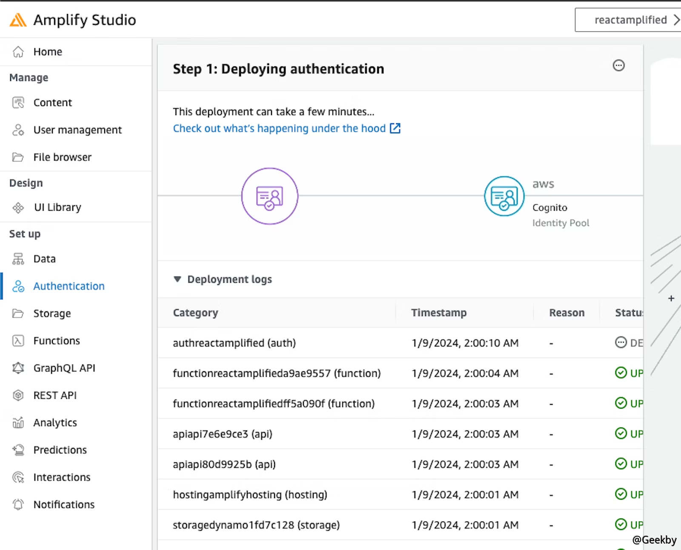Click the blue Cognito Identity Pool icon
The width and height of the screenshot is (681, 550).
click(504, 196)
